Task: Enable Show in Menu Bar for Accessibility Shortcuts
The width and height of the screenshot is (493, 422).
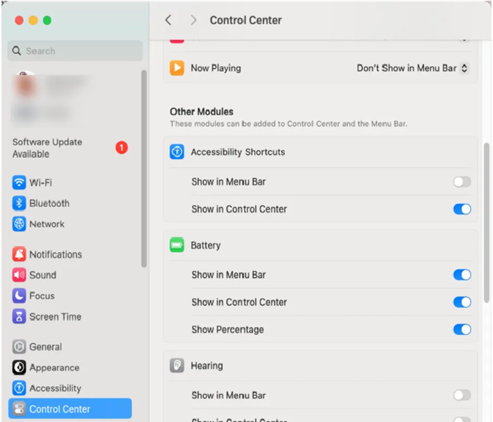Action: click(461, 182)
